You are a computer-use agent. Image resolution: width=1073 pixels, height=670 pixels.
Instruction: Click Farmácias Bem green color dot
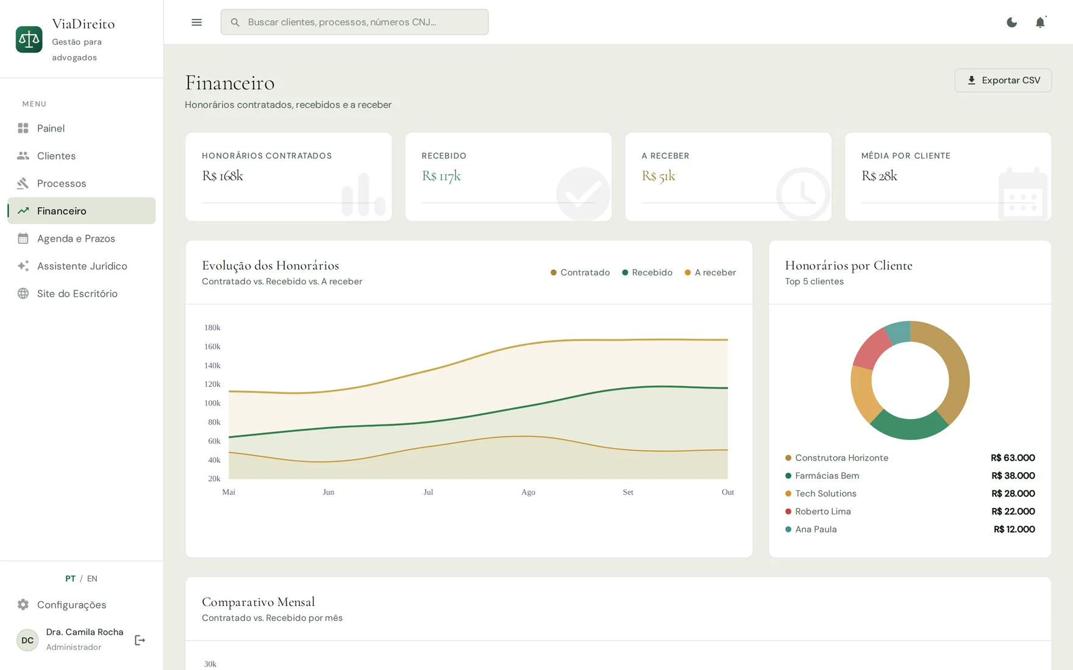788,476
